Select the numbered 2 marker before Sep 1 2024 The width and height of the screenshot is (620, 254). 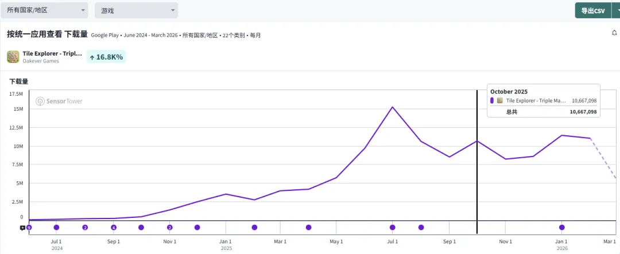85,228
